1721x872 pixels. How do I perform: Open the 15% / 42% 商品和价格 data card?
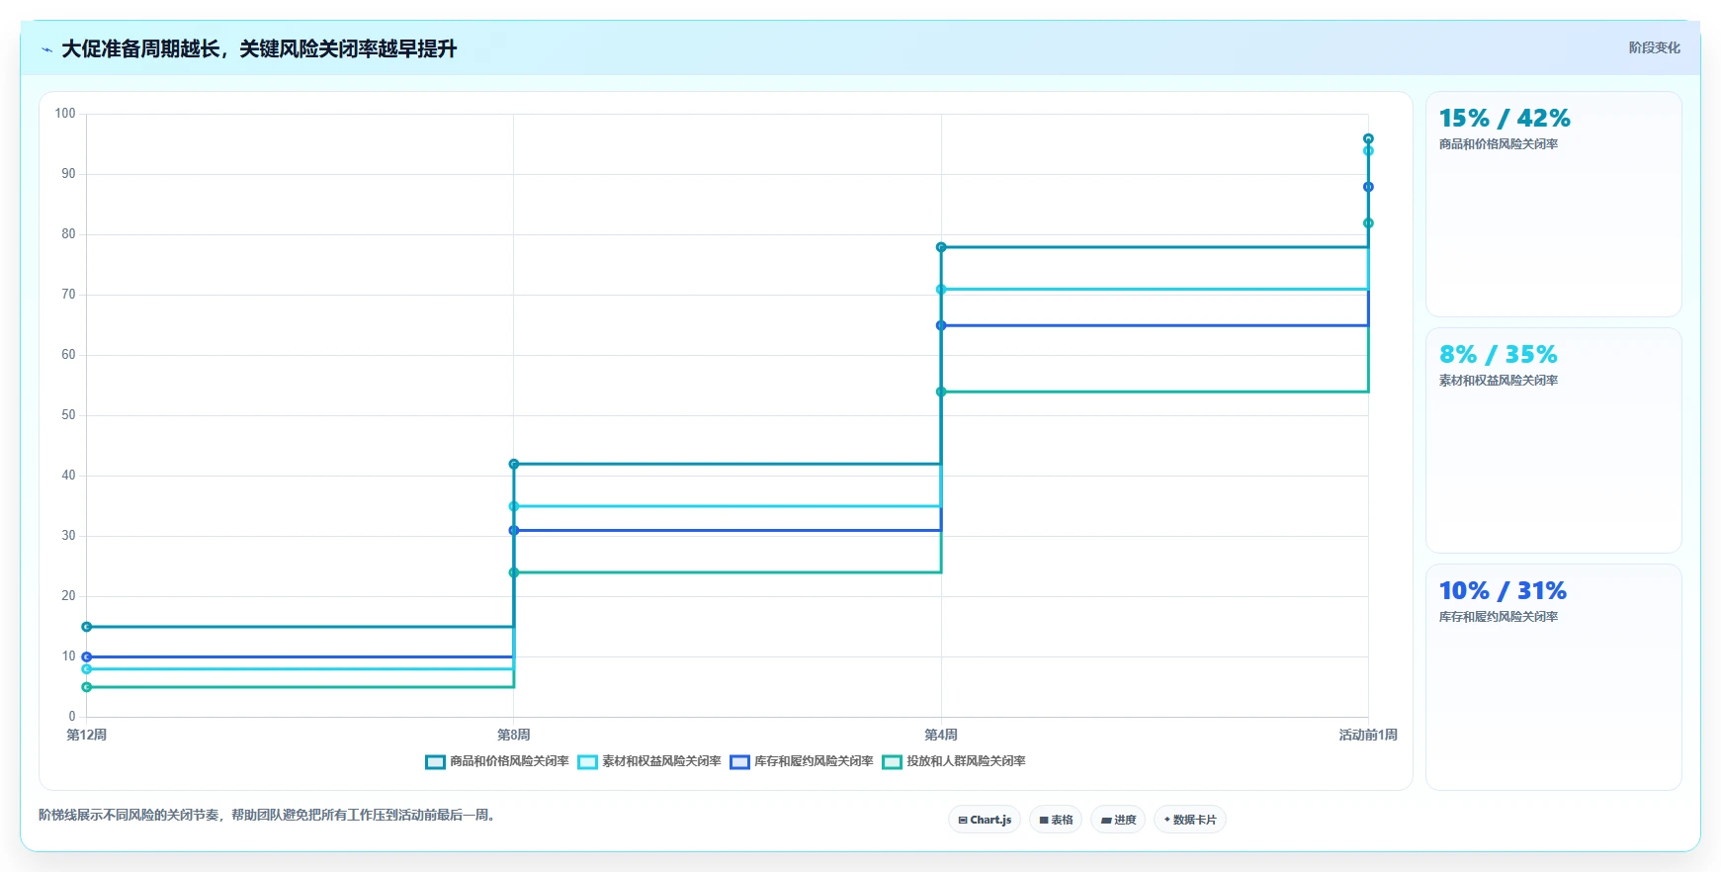point(1553,205)
